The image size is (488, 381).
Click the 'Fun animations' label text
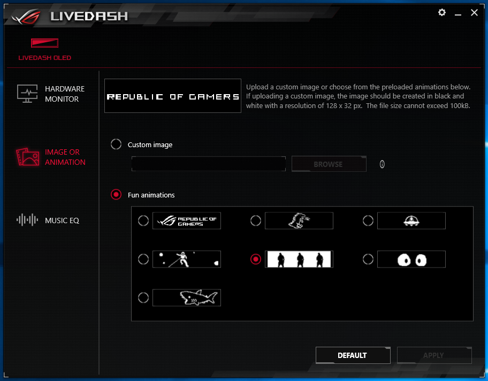[x=151, y=195]
